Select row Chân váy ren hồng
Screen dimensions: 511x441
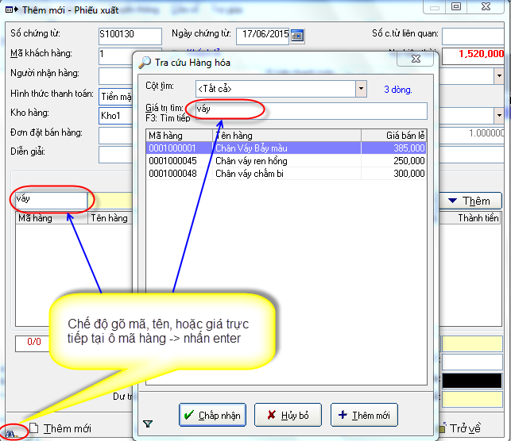click(x=286, y=160)
